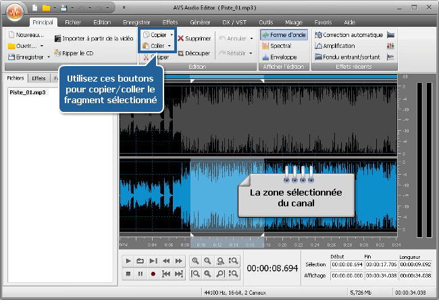The height and width of the screenshot is (300, 439).
Task: Click the Correction automatique button
Action: (x=348, y=34)
